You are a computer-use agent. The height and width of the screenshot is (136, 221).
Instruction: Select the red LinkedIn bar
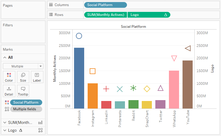(x=106, y=105)
